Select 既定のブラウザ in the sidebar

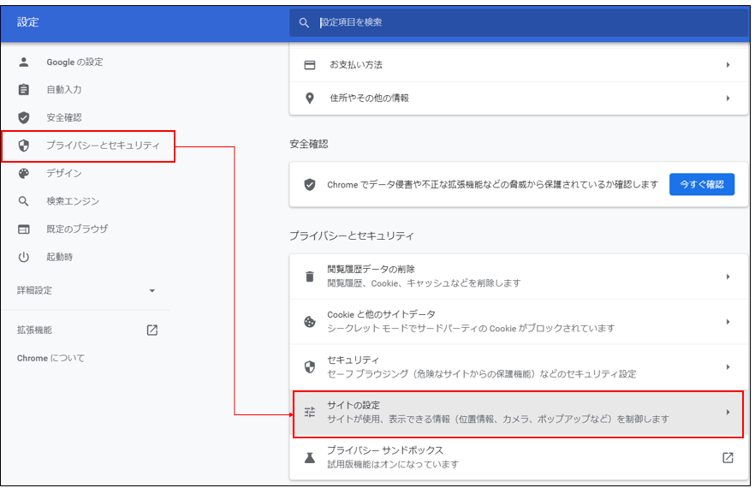tap(77, 229)
